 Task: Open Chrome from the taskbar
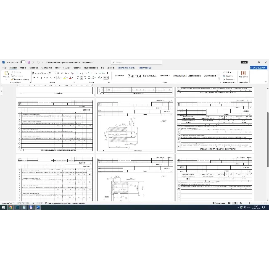click(x=11, y=207)
